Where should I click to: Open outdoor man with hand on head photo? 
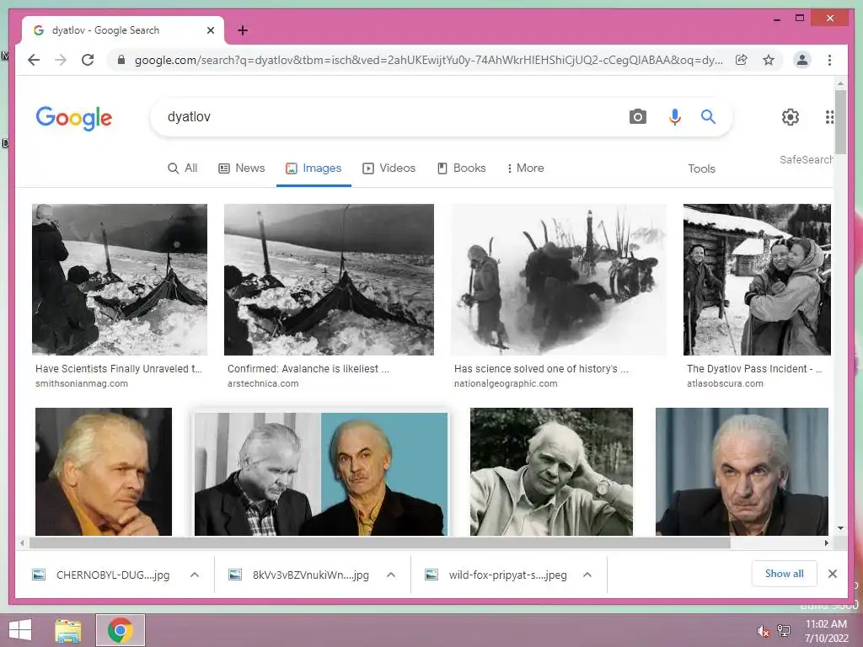point(551,472)
